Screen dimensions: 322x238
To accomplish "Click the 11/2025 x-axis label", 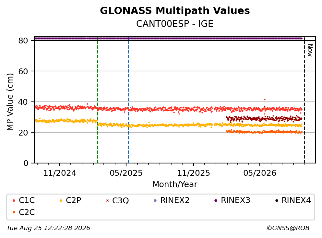I will click(194, 173).
